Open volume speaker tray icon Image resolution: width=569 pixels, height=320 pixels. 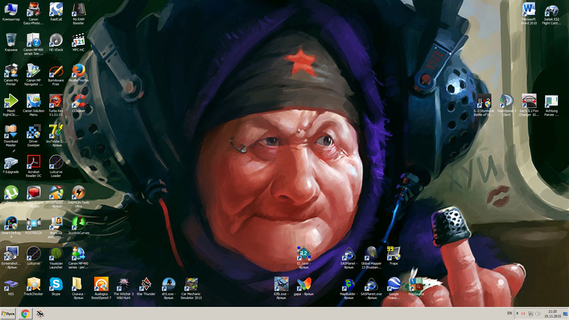pos(538,313)
